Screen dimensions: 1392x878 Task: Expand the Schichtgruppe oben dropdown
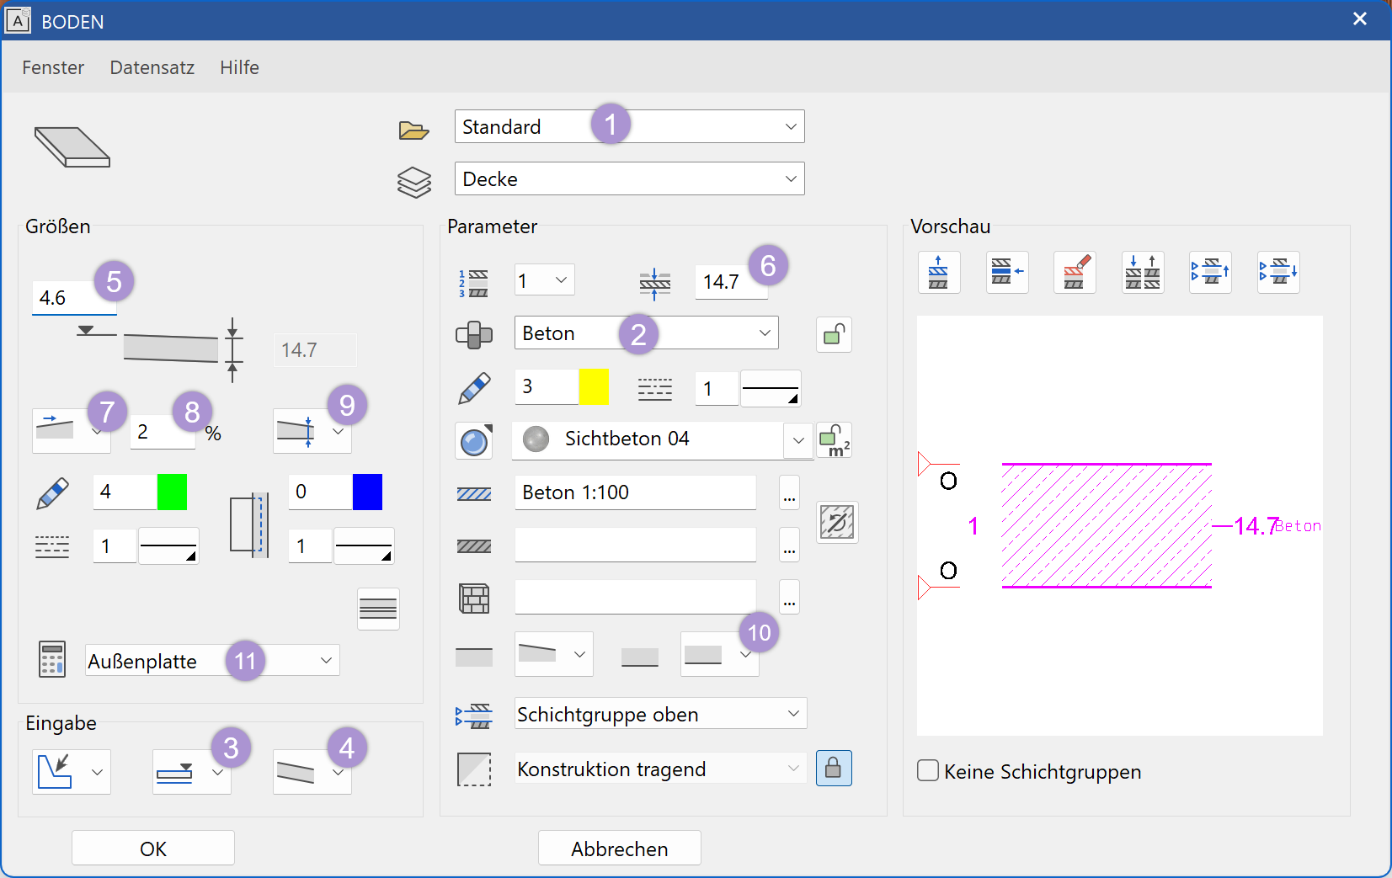coord(792,714)
